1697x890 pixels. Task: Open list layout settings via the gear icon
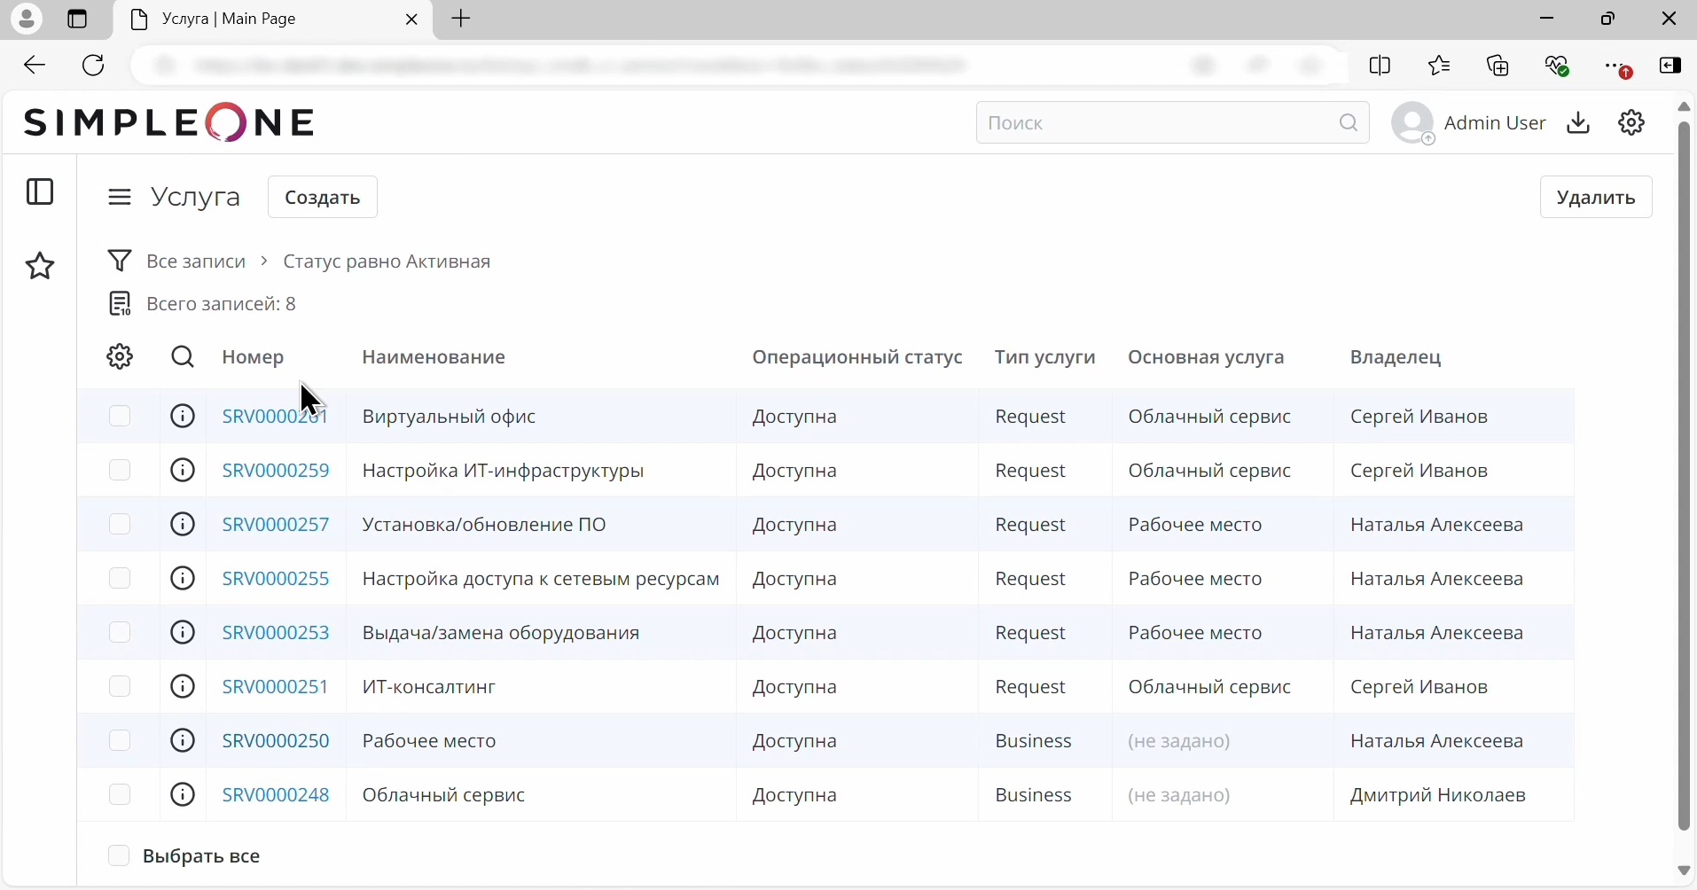coord(118,356)
